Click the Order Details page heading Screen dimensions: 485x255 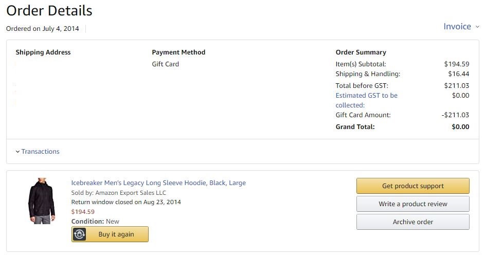coord(49,10)
